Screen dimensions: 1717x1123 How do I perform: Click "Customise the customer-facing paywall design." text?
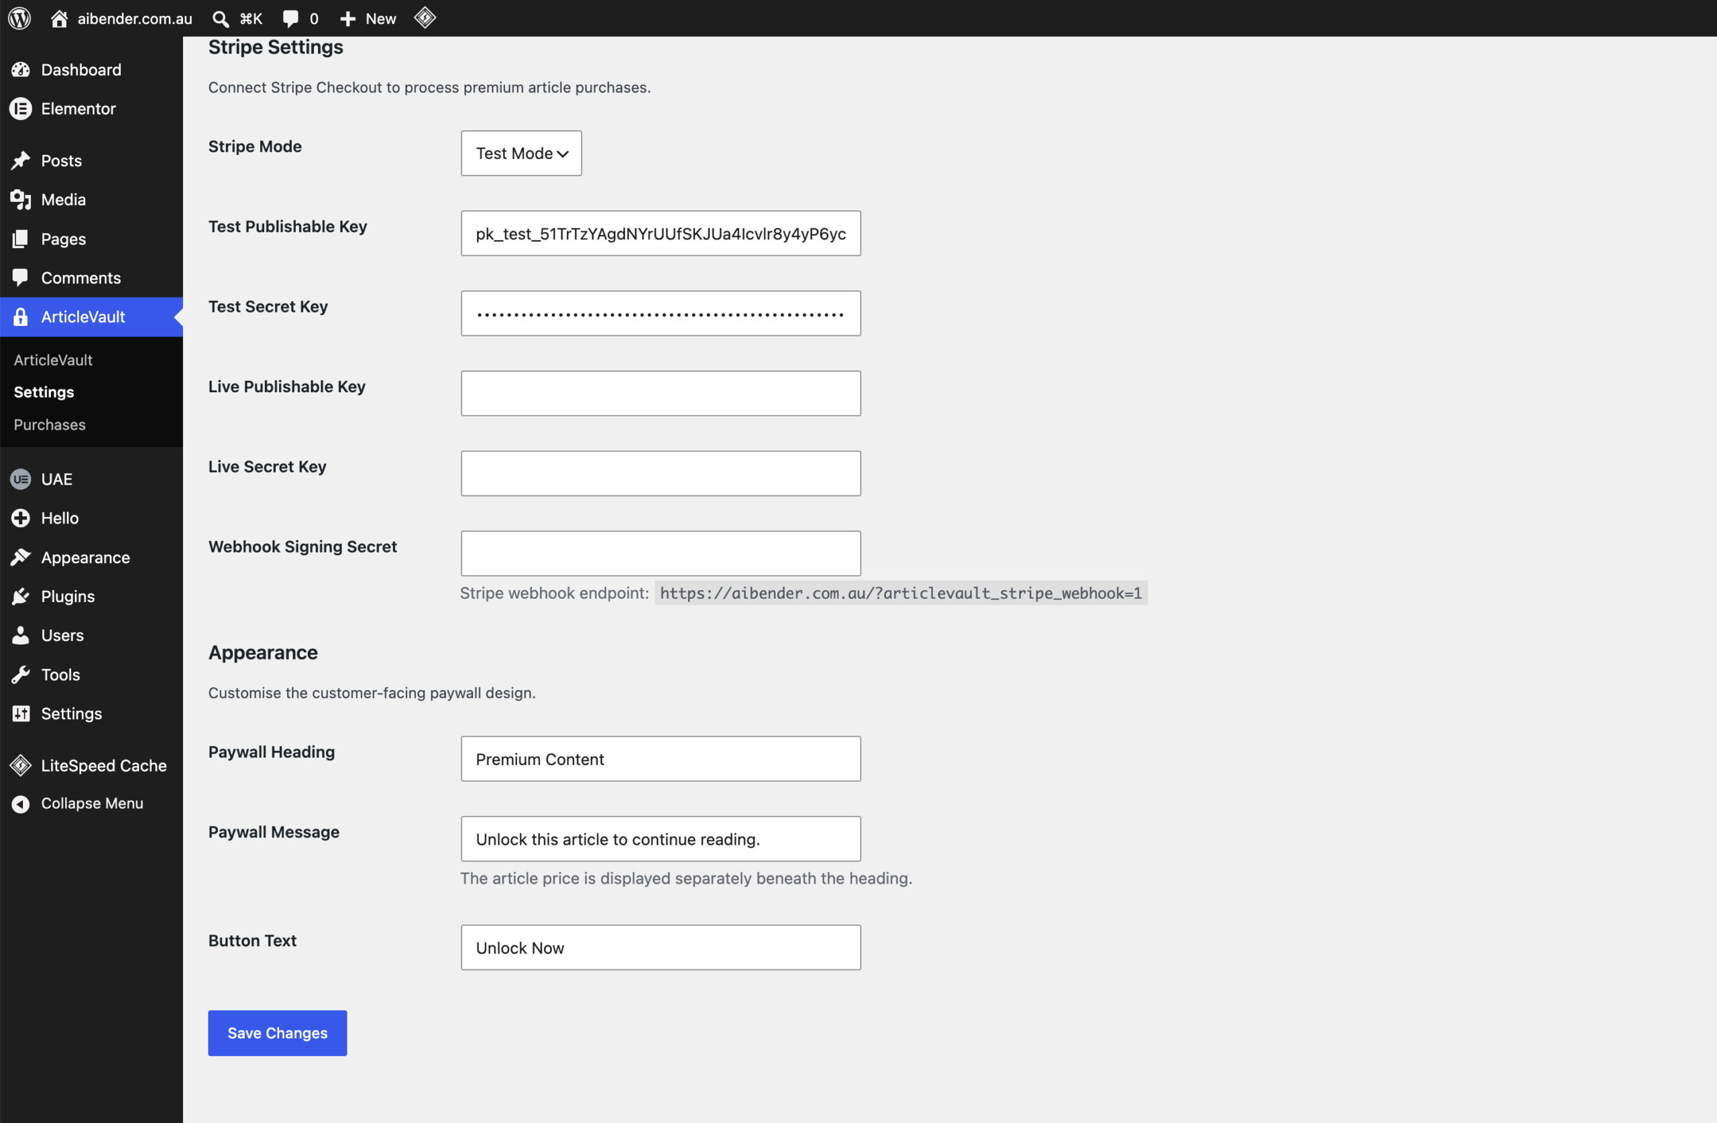click(372, 693)
